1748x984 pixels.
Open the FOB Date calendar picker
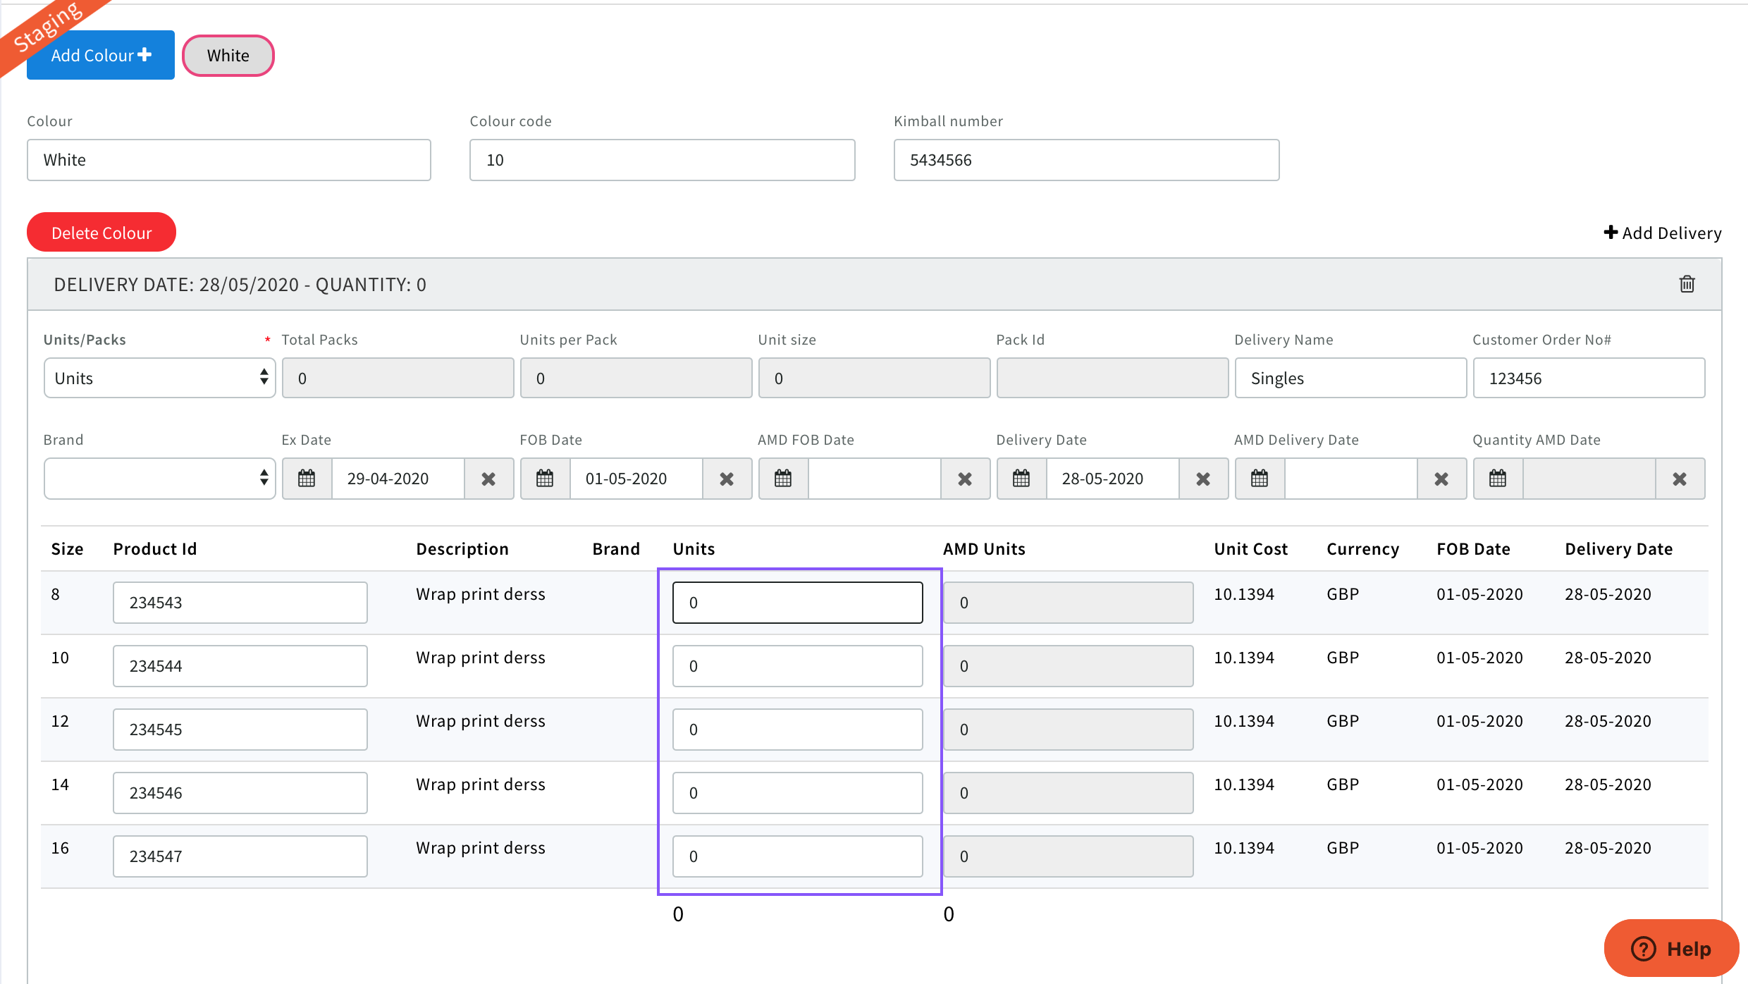pos(545,479)
